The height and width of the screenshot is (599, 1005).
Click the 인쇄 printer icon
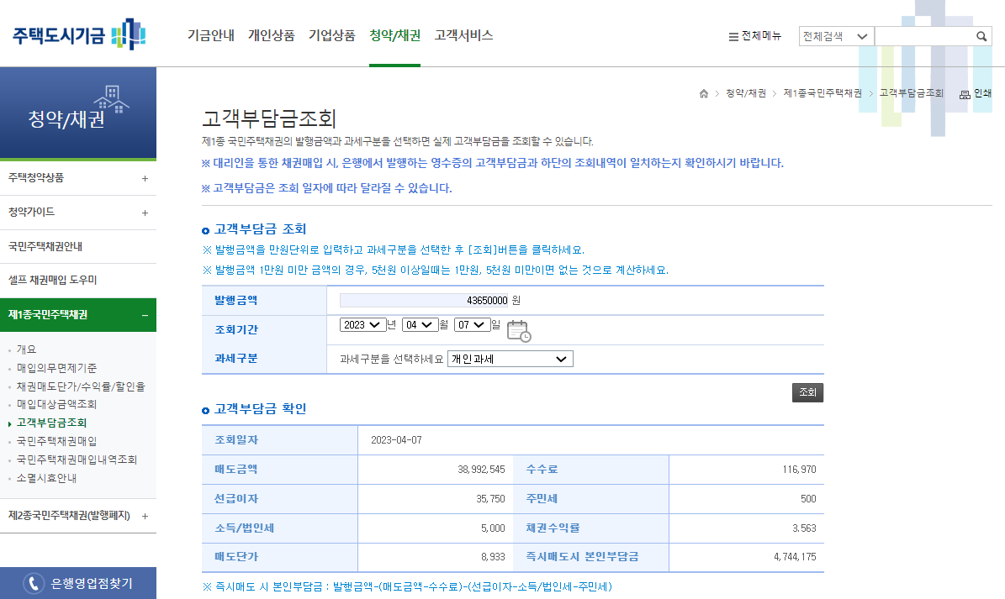(x=965, y=93)
